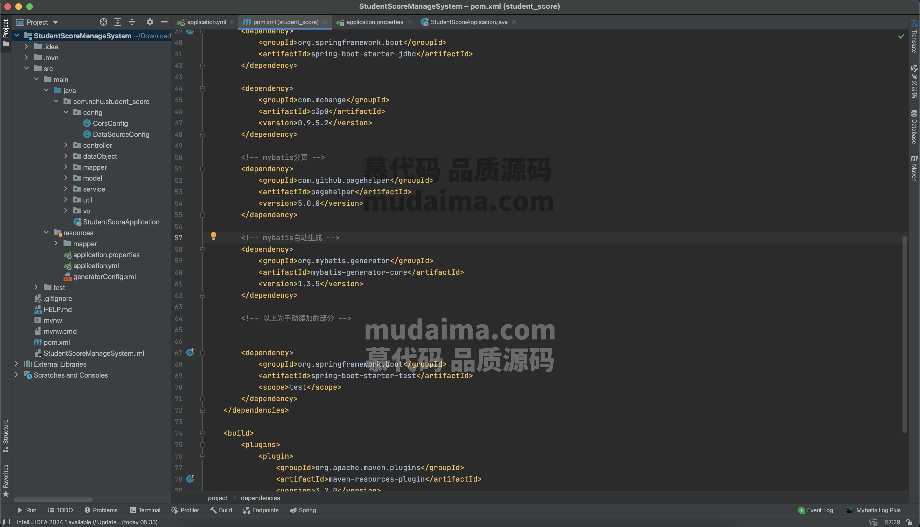Click the status bar assistant icon left of 57:29
The width and height of the screenshot is (920, 527).
point(873,522)
